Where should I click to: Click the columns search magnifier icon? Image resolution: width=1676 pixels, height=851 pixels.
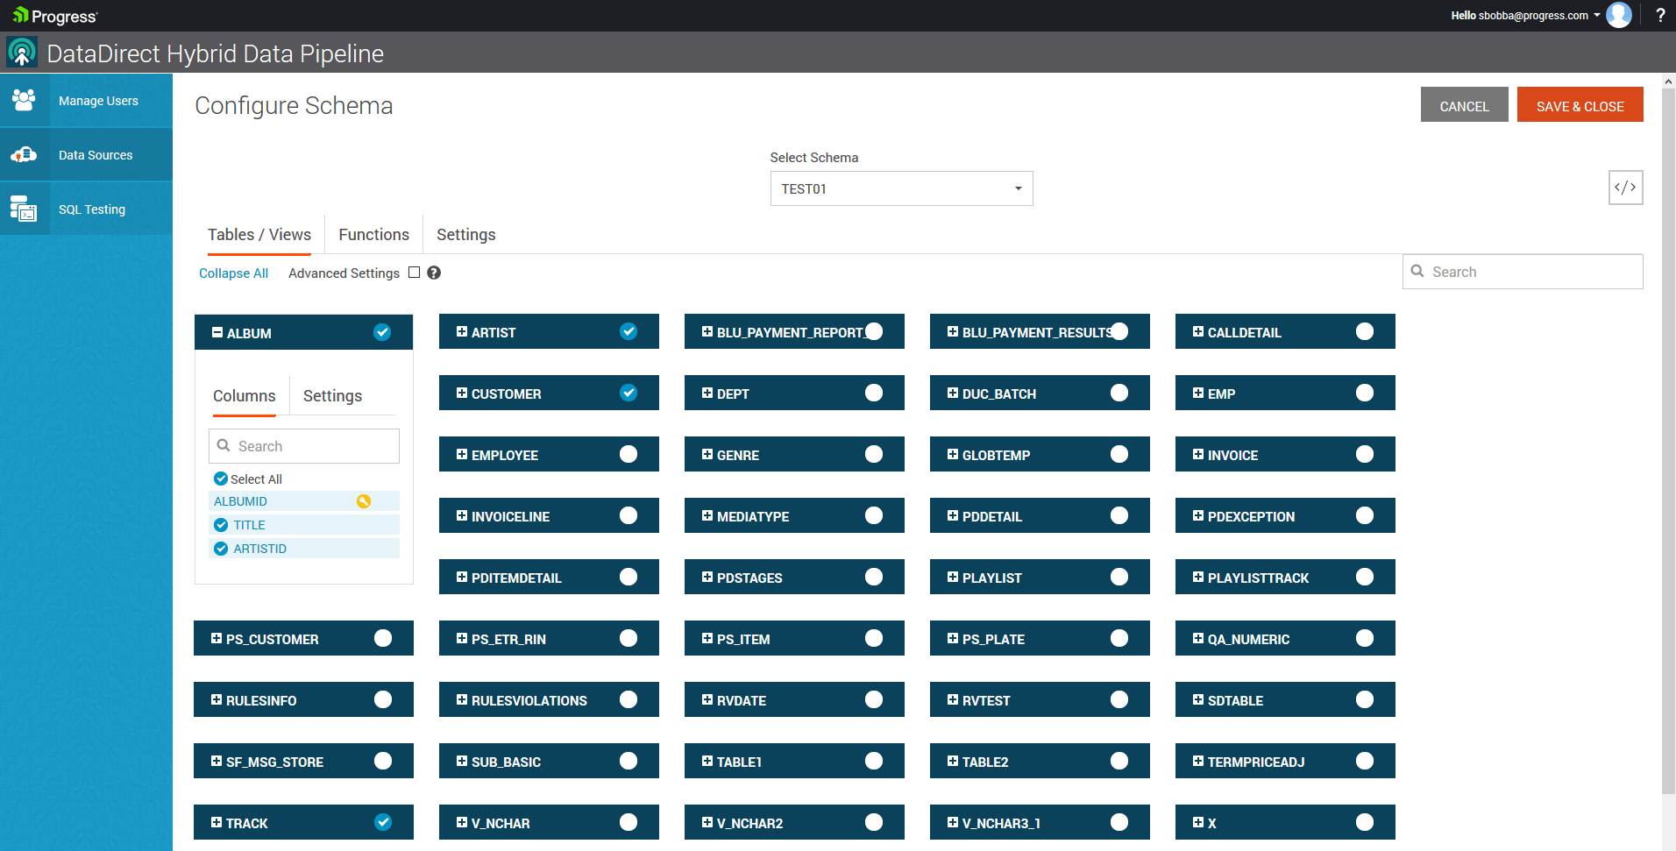click(x=224, y=445)
